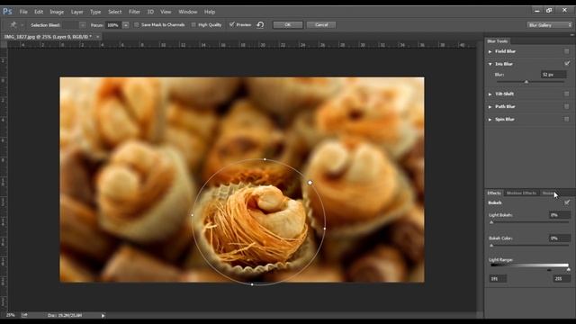
Task: Open the Blur Gallery workspace dropdown
Action: click(x=550, y=25)
